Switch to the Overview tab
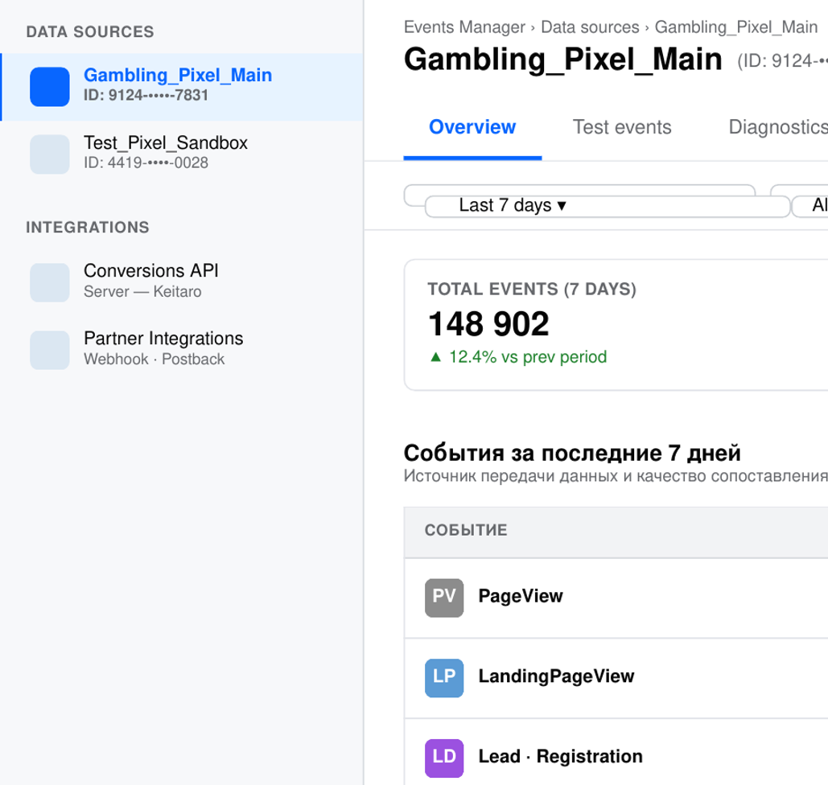This screenshot has width=828, height=785. tap(472, 128)
